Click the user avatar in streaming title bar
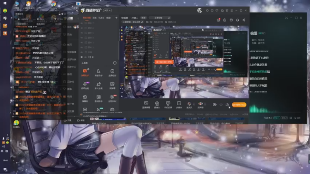 (x=200, y=10)
